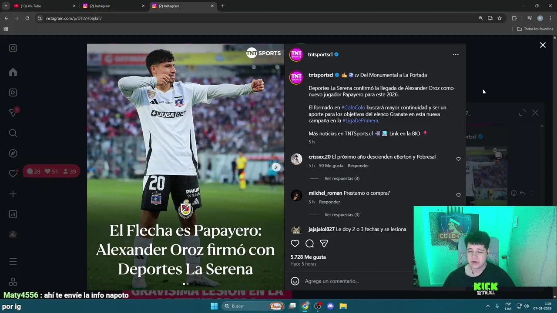Viewport: 557px width, 313px height.
Task: Show hidden system tray icons
Action: click(x=487, y=306)
